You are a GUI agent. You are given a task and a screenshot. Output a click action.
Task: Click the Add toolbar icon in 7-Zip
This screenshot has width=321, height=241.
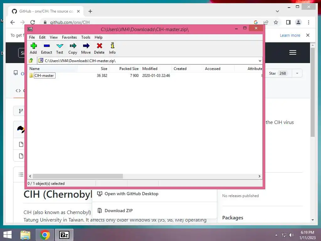[x=33, y=48]
